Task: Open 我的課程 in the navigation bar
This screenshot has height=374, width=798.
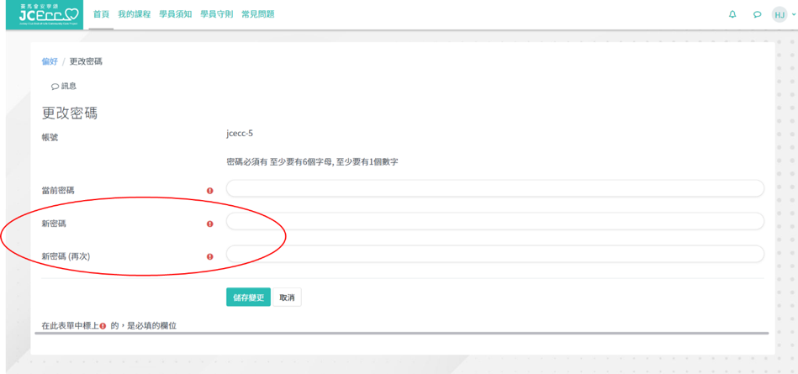Action: [134, 14]
